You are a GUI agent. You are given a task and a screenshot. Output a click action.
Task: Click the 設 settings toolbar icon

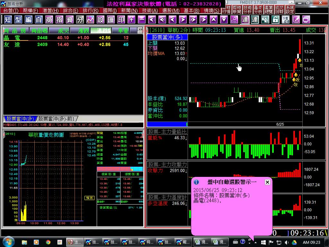click(x=100, y=20)
